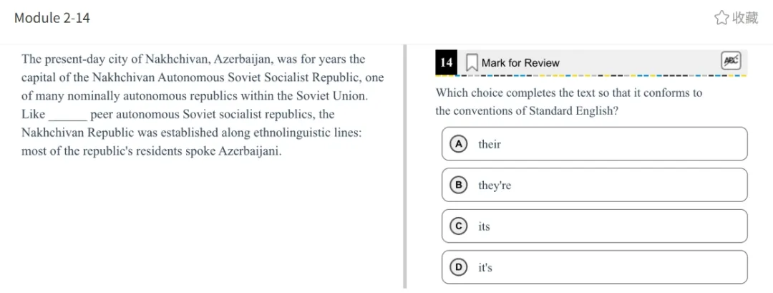Click the blank line in the passage
Viewport: 773px width, 293px height.
coord(67,115)
